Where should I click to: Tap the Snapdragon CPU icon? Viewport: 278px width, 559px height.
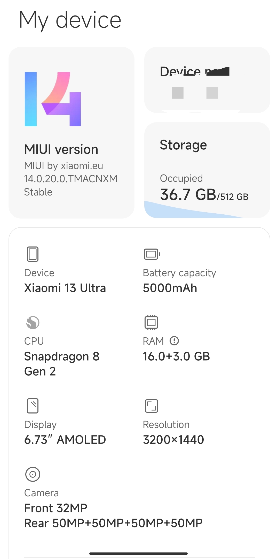pyautogui.click(x=33, y=322)
